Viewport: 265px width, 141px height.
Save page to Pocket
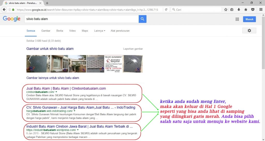click(x=253, y=10)
